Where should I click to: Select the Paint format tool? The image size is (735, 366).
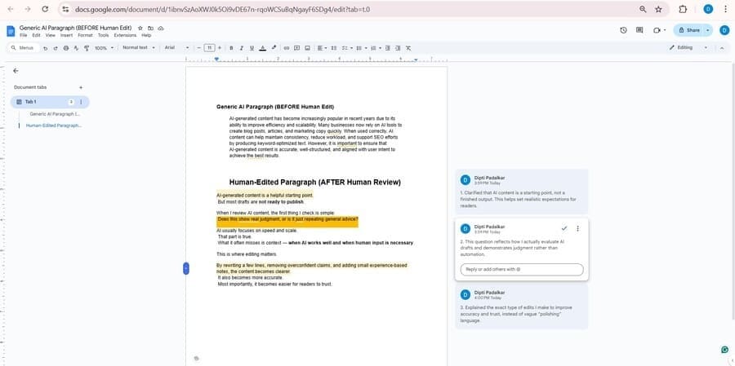pos(87,48)
